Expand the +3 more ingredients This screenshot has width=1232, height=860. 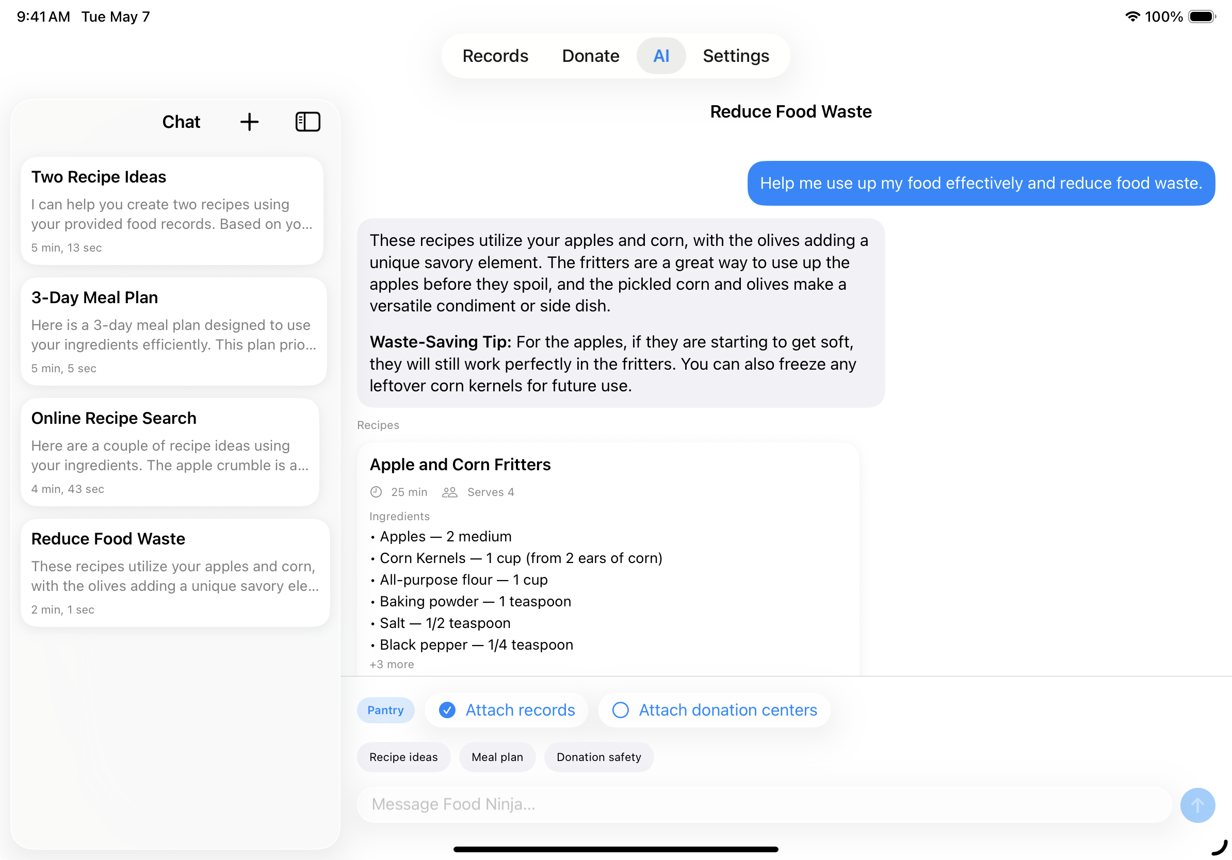coord(392,664)
